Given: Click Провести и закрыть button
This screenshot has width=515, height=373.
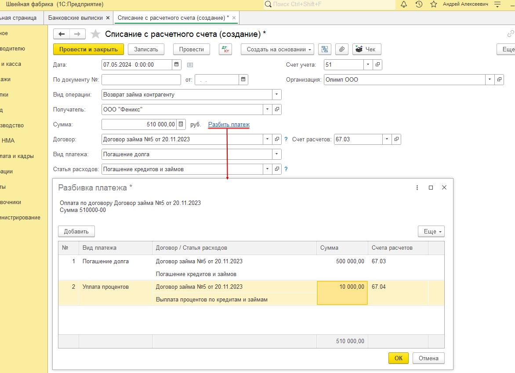Looking at the screenshot, I should click(x=88, y=49).
